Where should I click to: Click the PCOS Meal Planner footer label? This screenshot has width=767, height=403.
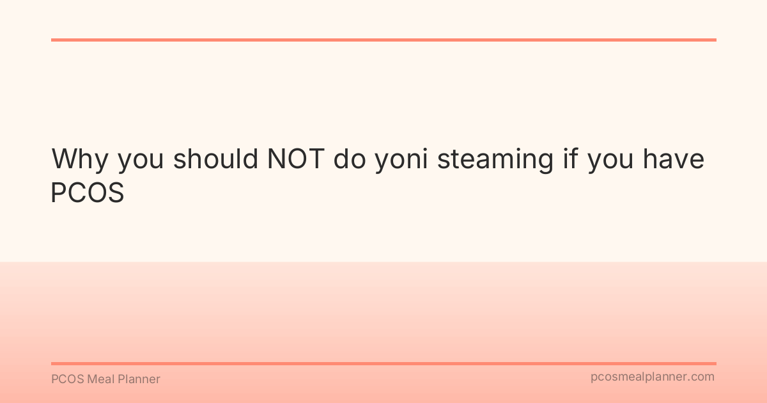tap(105, 379)
